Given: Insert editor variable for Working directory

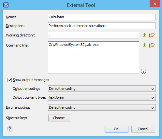Looking at the screenshot, I should (144, 35).
